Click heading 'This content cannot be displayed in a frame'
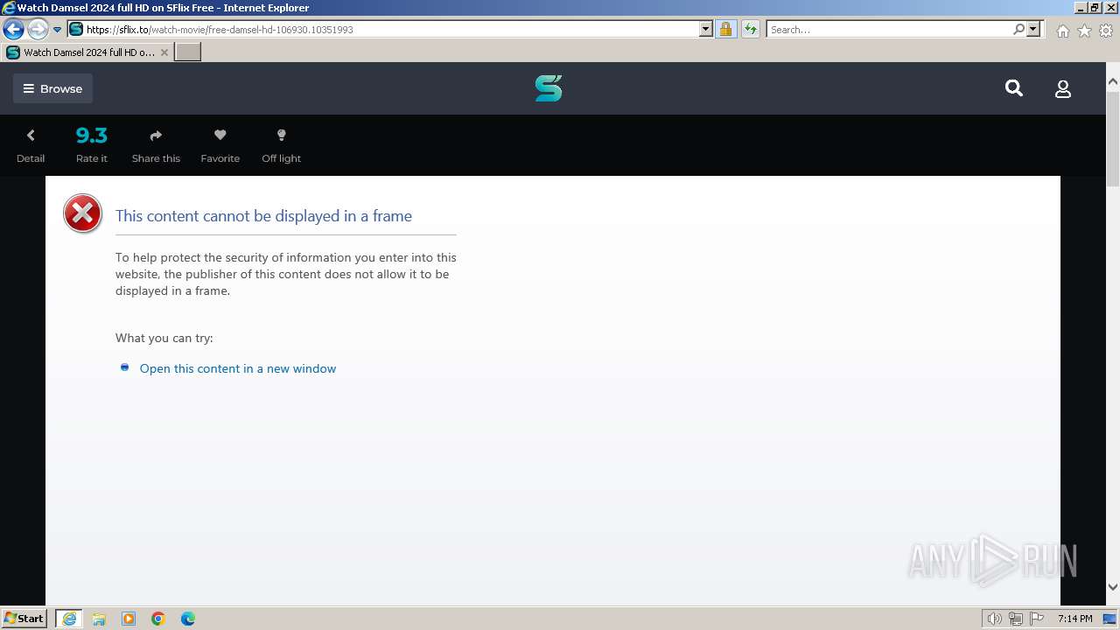 click(x=263, y=216)
